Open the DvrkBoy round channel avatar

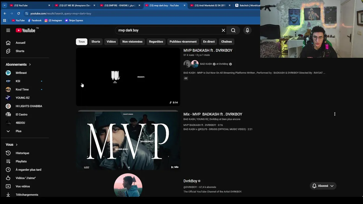(128, 185)
